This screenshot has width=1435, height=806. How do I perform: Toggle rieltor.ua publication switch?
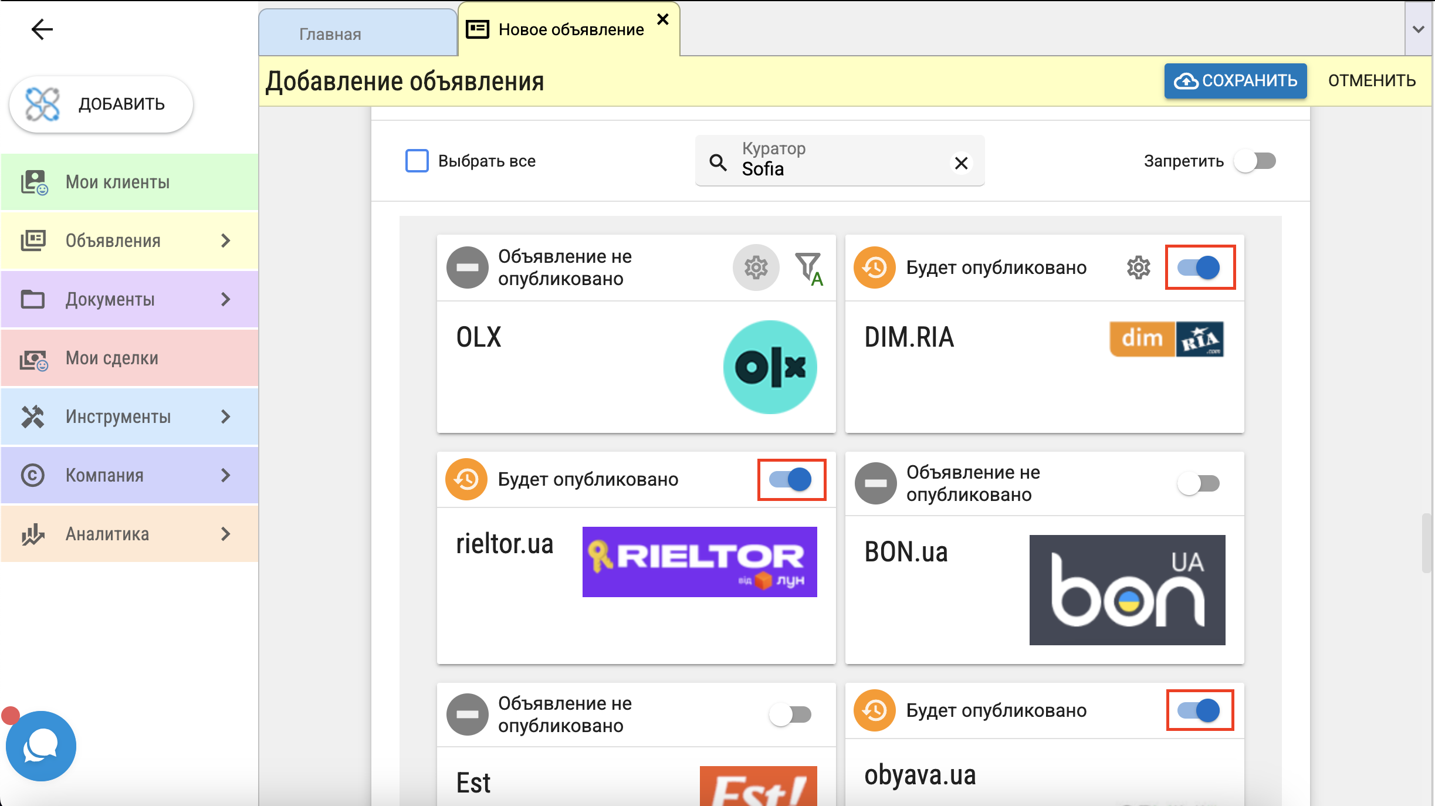[791, 479]
